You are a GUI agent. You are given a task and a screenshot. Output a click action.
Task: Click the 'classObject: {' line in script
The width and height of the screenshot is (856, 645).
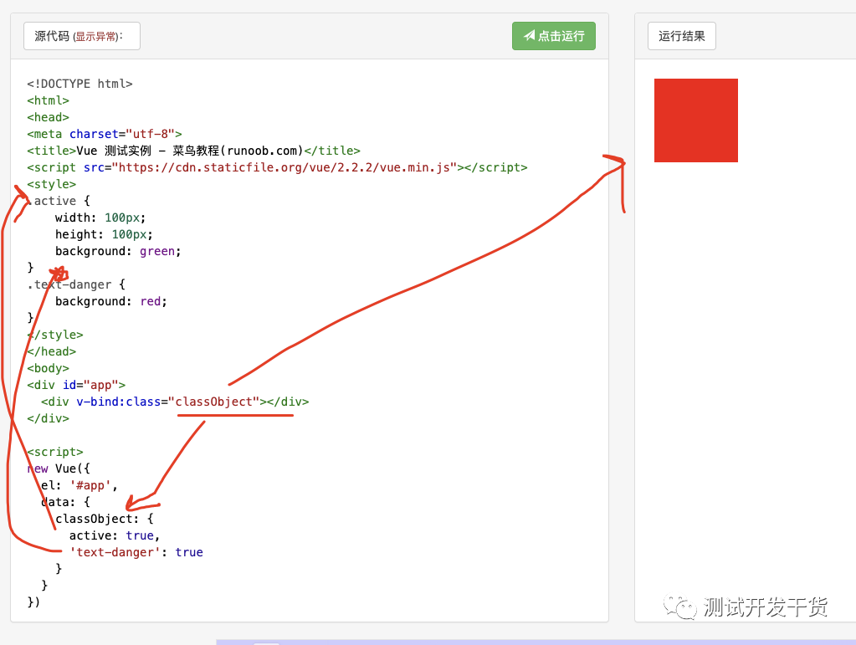point(105,519)
